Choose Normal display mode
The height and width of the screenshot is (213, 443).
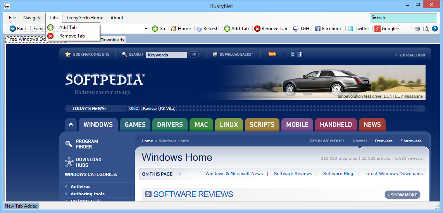[360, 141]
